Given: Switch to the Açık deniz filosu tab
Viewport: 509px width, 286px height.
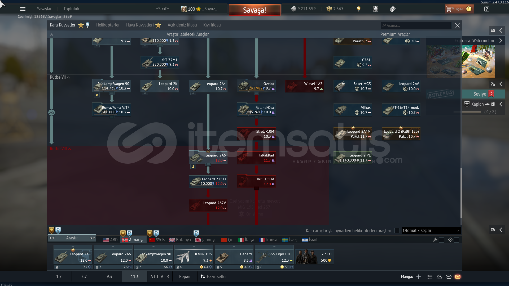Looking at the screenshot, I should (x=182, y=25).
